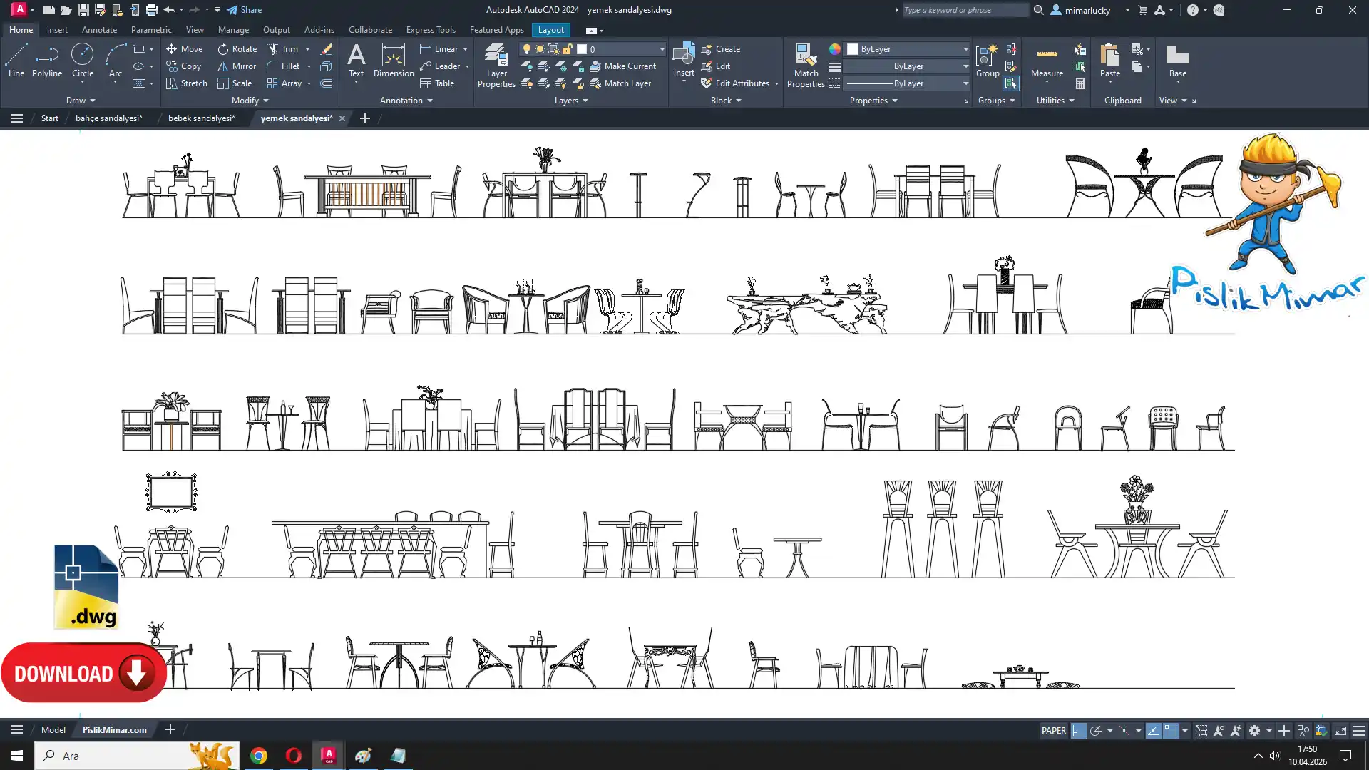Click the Mirror modify tool
1369x770 pixels.
pyautogui.click(x=237, y=66)
